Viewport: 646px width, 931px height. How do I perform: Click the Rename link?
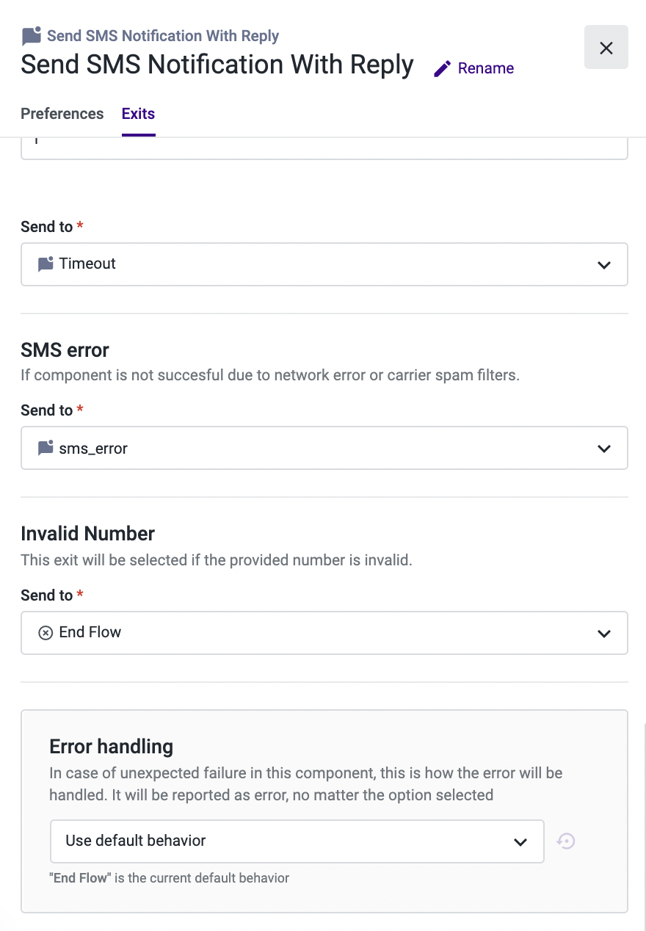(486, 68)
